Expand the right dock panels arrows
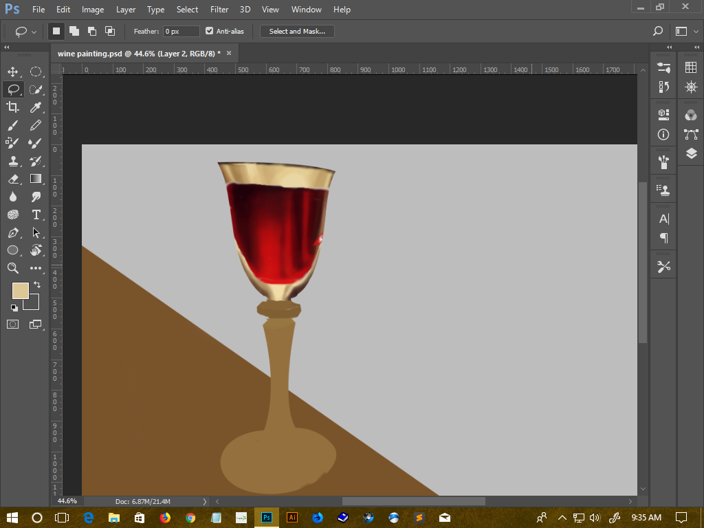The height and width of the screenshot is (528, 704). pyautogui.click(x=697, y=47)
